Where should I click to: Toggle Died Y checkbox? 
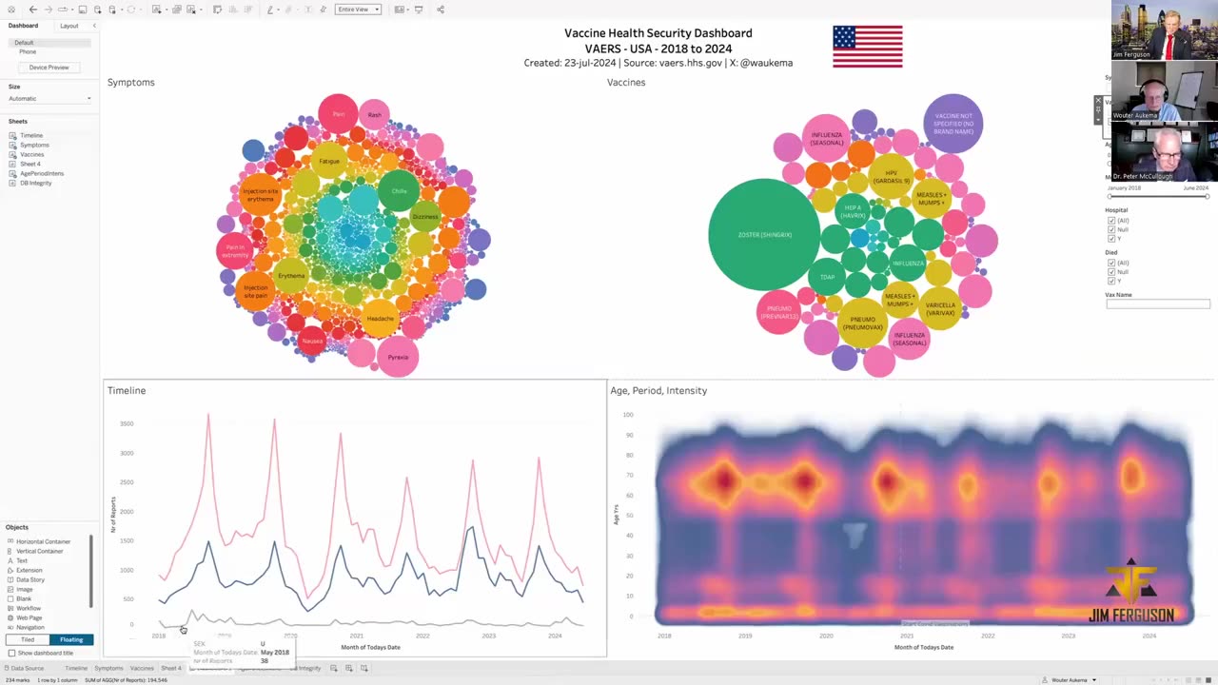click(1111, 281)
